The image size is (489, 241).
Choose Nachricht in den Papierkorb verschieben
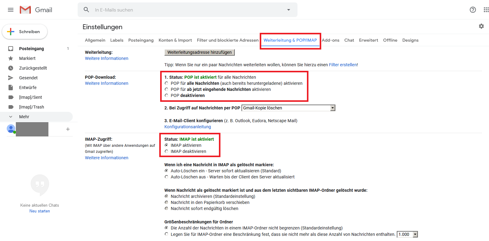tap(166, 202)
